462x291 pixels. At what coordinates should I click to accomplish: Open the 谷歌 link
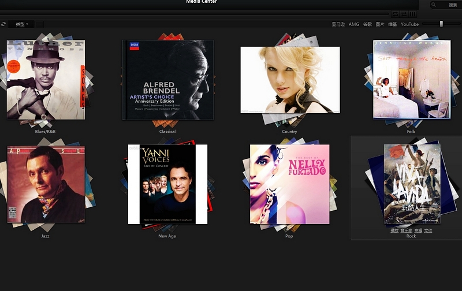[367, 24]
